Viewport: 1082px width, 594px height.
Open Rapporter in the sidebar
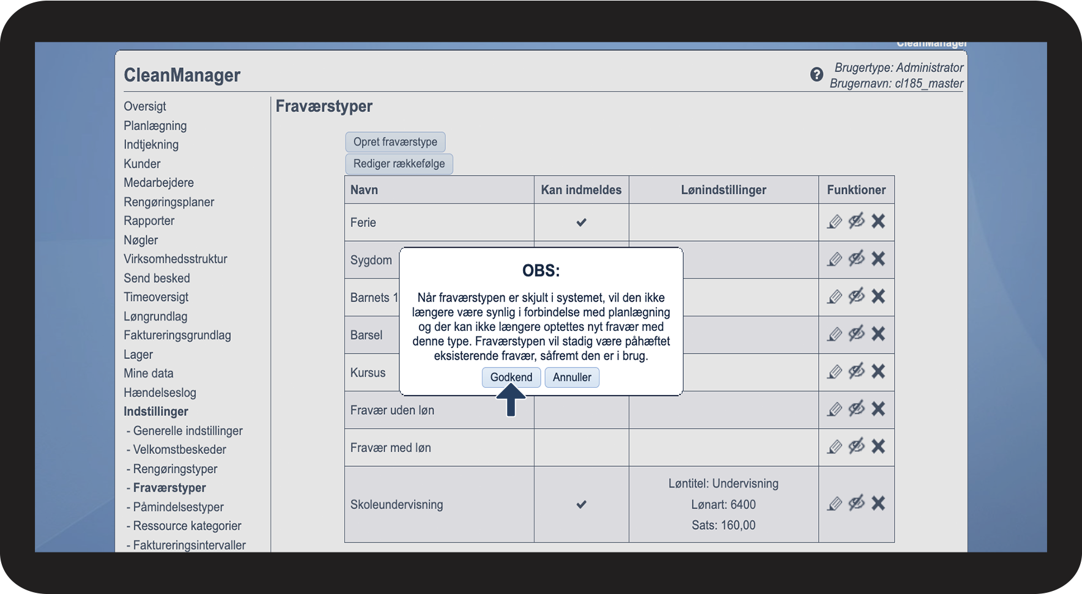pyautogui.click(x=149, y=221)
